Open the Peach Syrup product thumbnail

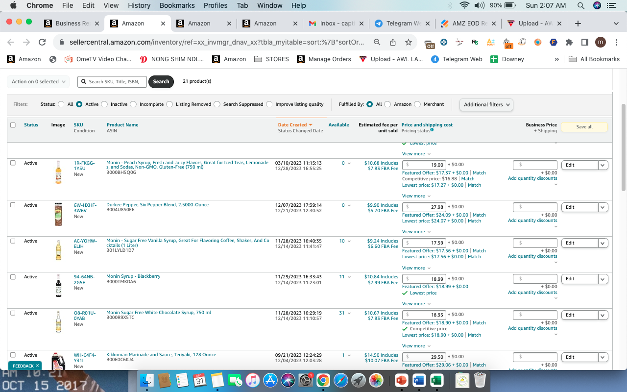[x=58, y=172]
